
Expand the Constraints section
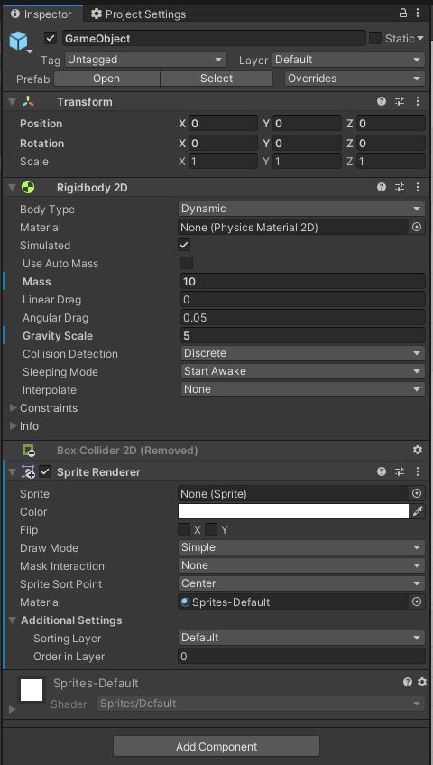14,407
